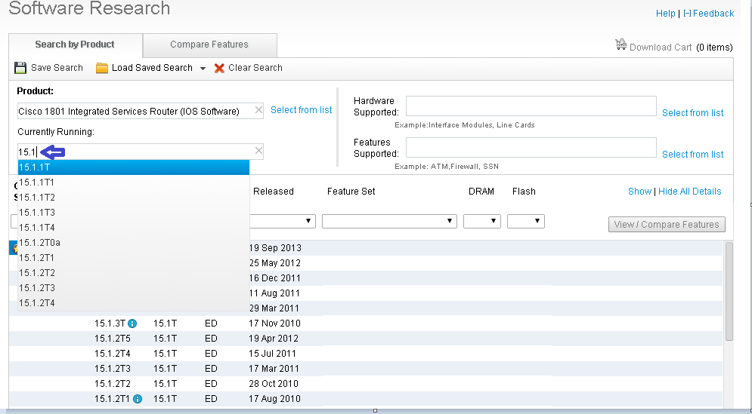Click release 15.1.2T5 in the table
This screenshot has width=752, height=414.
112,339
